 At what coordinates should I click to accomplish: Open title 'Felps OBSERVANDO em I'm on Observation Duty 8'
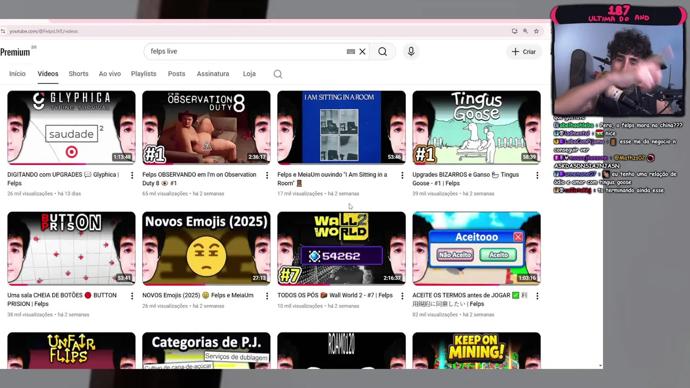(x=199, y=179)
